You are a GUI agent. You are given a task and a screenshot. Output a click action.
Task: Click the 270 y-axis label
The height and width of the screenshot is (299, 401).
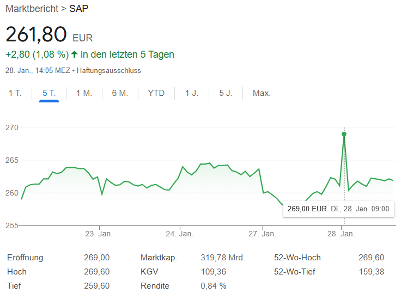point(12,127)
